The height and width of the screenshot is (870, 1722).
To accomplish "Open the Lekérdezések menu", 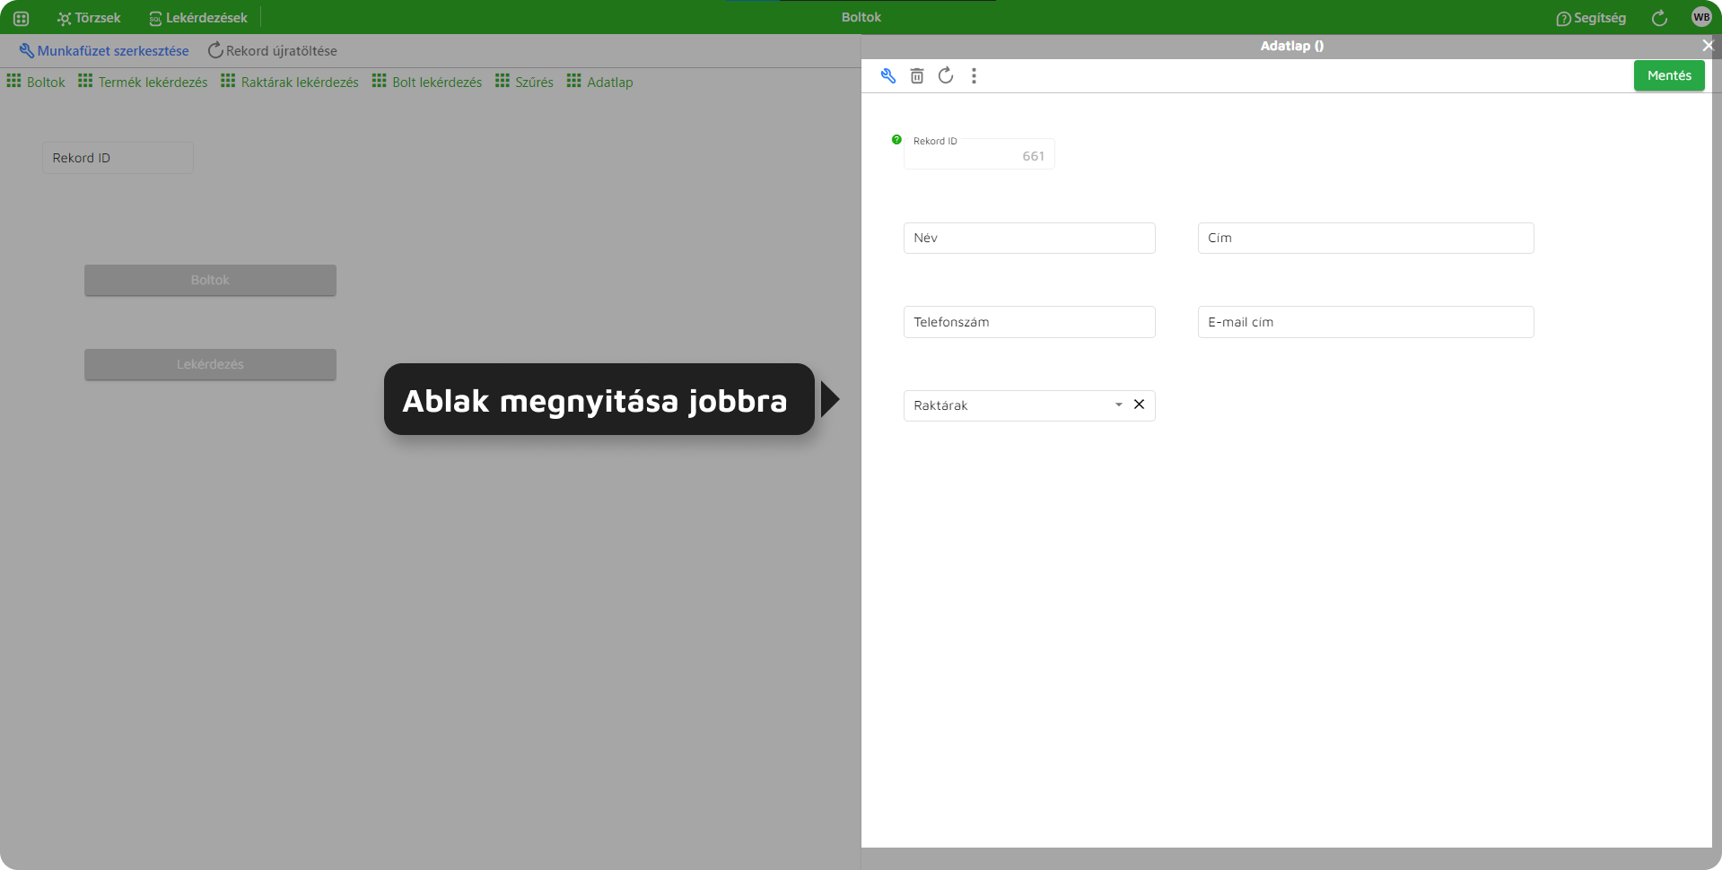I will (x=198, y=18).
